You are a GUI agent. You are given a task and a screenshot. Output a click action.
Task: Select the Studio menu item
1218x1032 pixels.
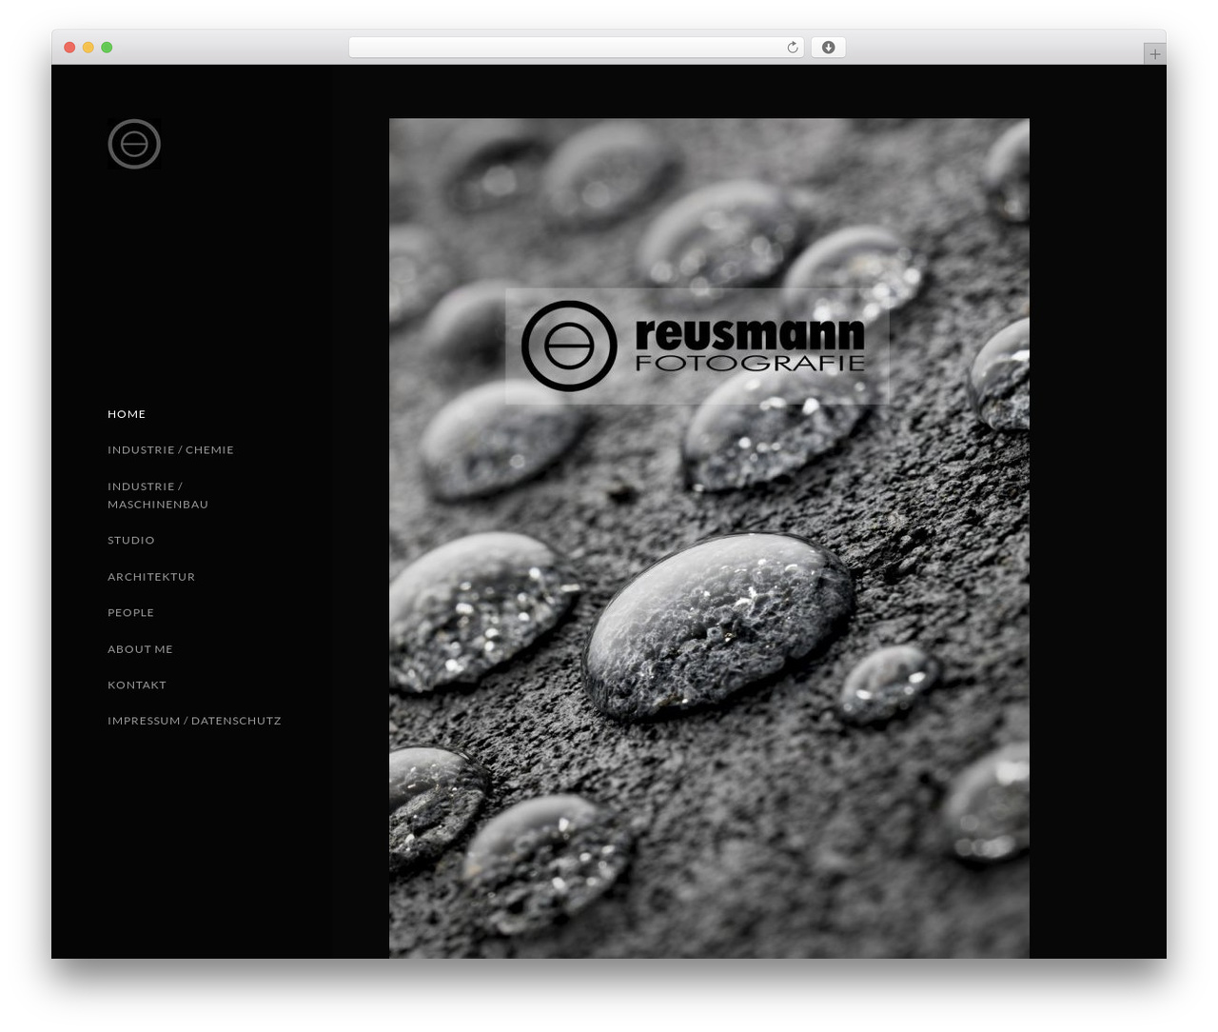(131, 541)
